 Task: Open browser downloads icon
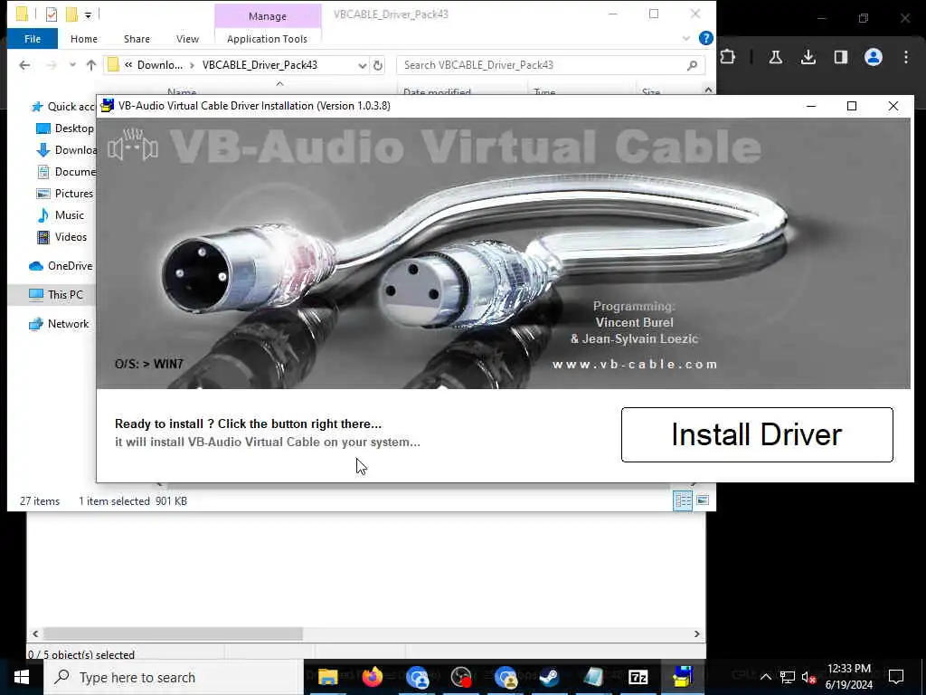click(808, 57)
